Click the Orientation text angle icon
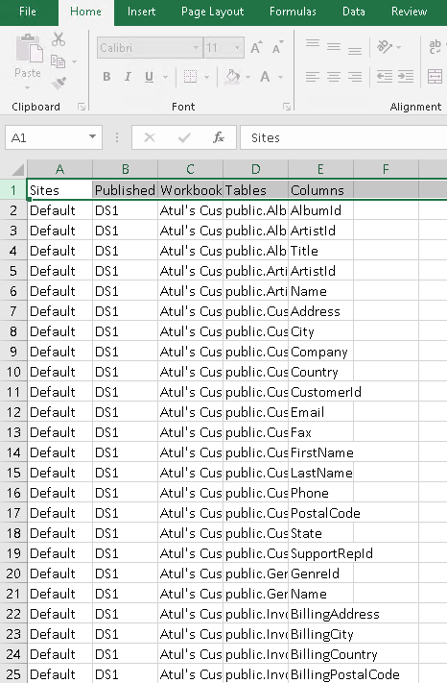Viewport: 447px width, 683px height. click(385, 47)
